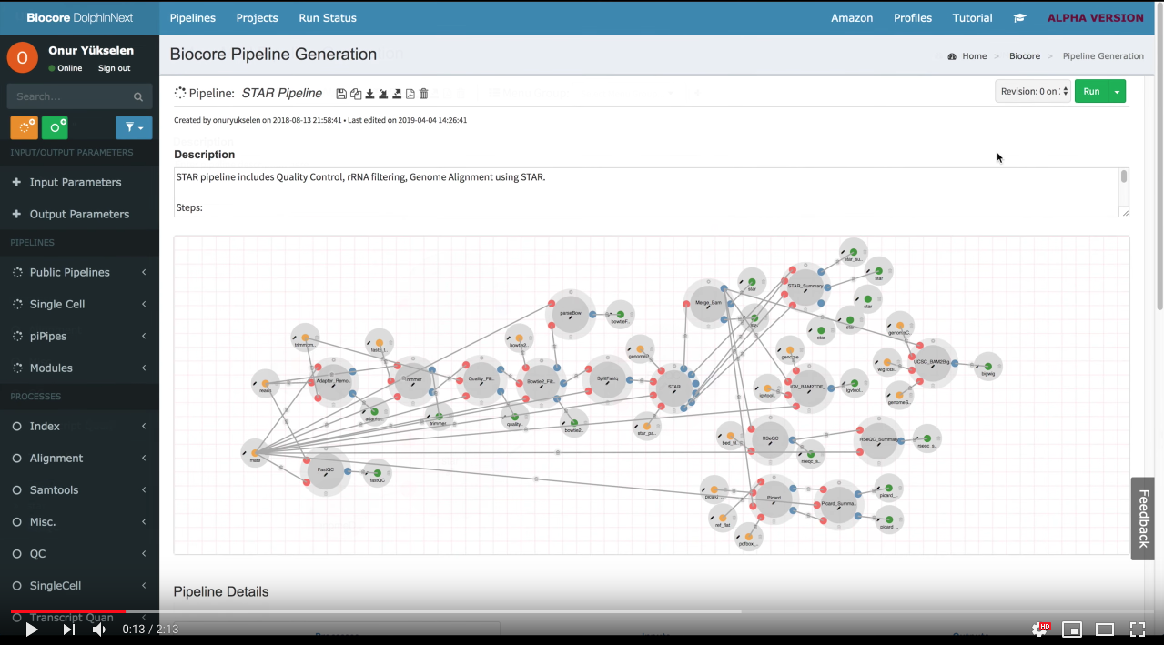Open the Run button dropdown arrow
1164x645 pixels.
(1117, 91)
